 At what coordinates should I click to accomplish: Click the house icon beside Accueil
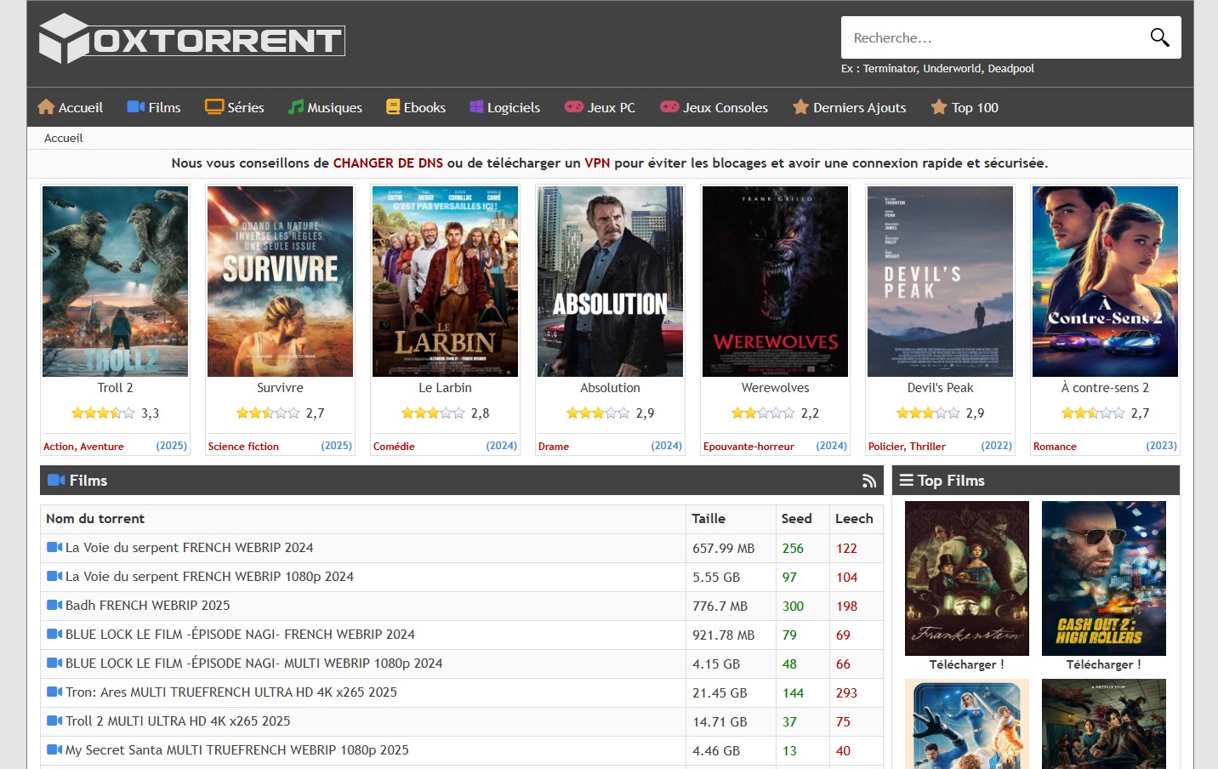(x=46, y=107)
